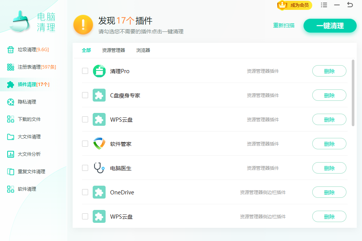Click the plugin list vertical scrollbar
This screenshot has height=241, width=362.
[x=353, y=93]
